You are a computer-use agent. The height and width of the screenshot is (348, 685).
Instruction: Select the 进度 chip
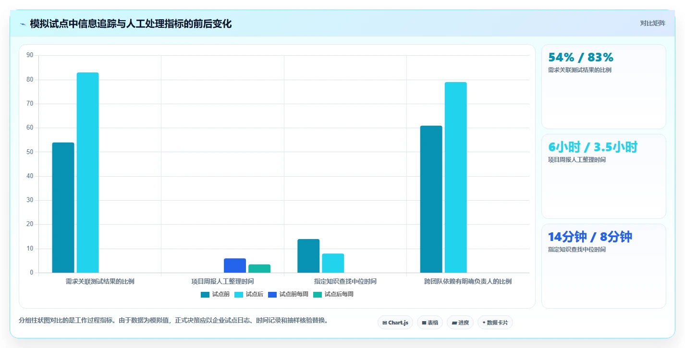click(460, 323)
